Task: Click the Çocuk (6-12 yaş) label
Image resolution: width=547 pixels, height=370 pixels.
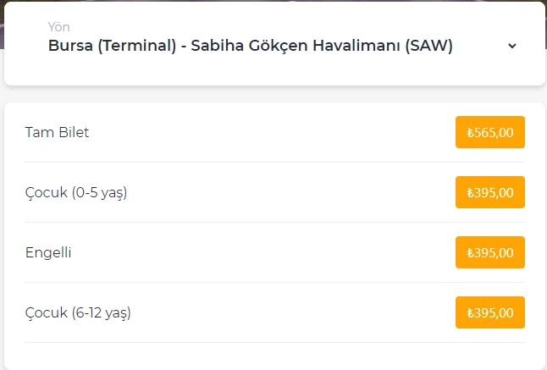Action: coord(78,312)
